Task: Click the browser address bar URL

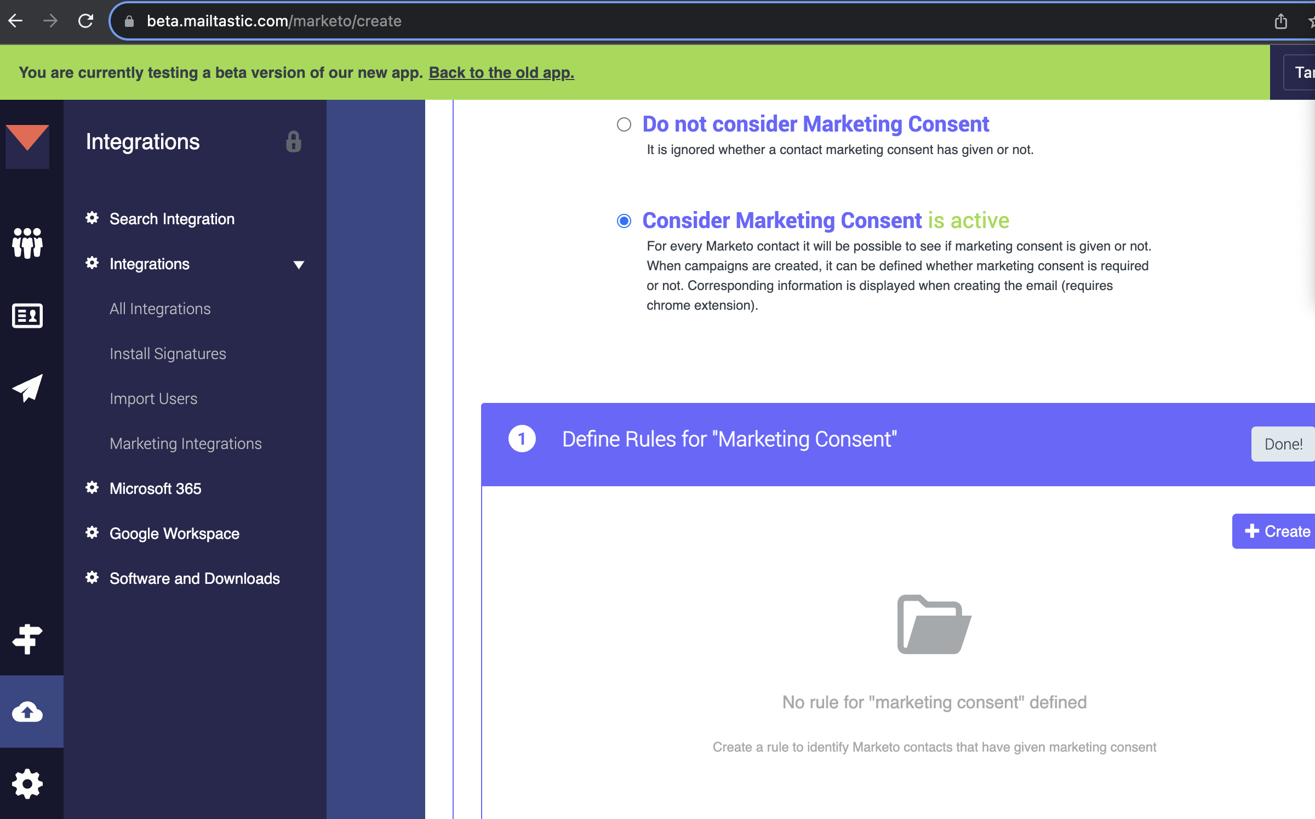Action: pyautogui.click(x=274, y=21)
